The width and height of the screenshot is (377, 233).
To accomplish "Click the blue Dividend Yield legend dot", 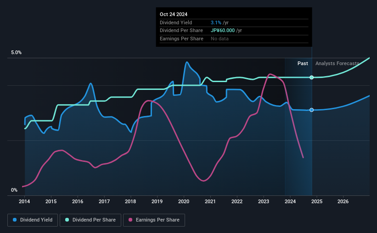I will click(15, 220).
